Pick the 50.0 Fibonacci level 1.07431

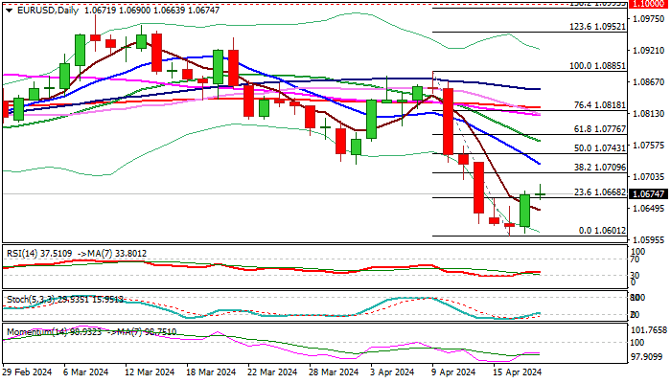(x=599, y=147)
